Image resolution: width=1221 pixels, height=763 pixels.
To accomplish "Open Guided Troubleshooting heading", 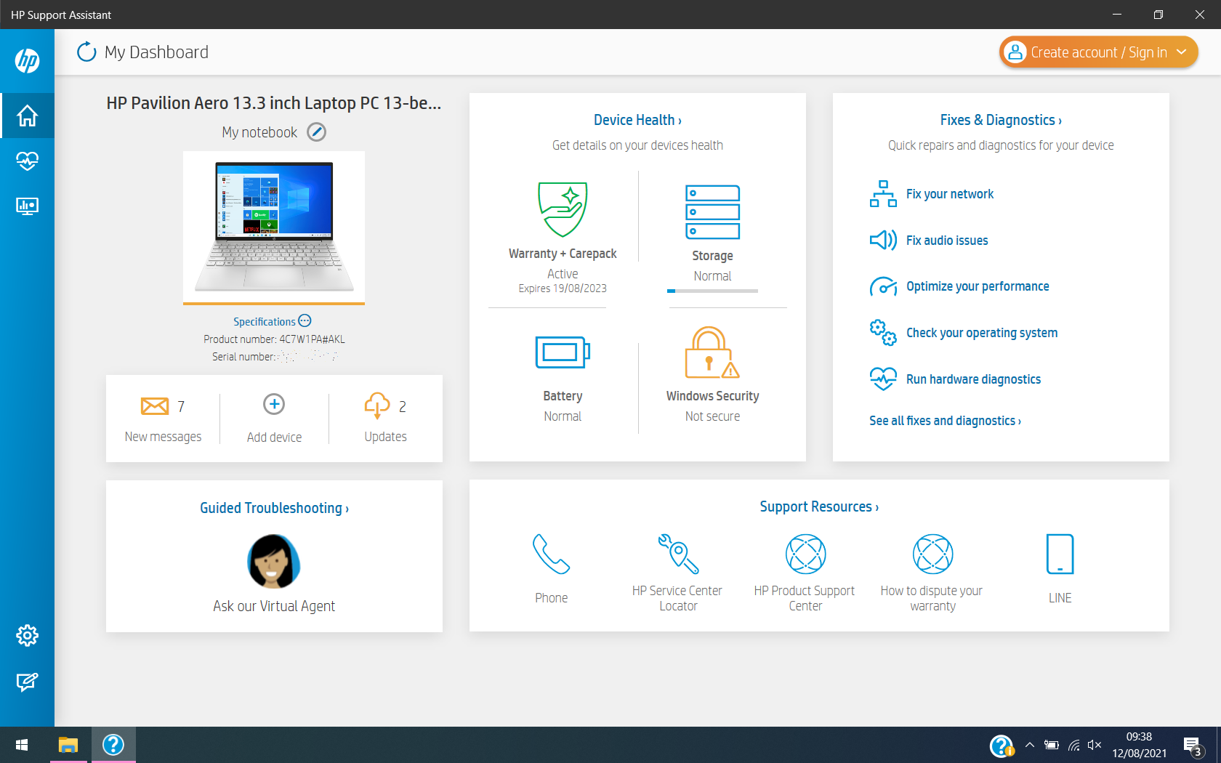I will coord(274,508).
